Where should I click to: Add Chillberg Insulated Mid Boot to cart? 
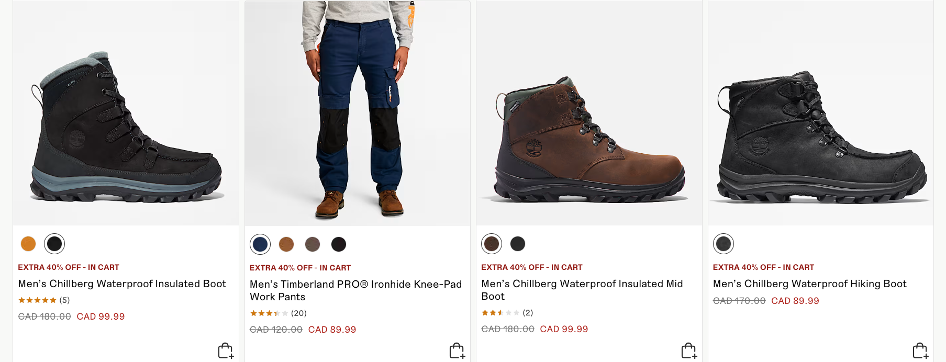coord(688,350)
